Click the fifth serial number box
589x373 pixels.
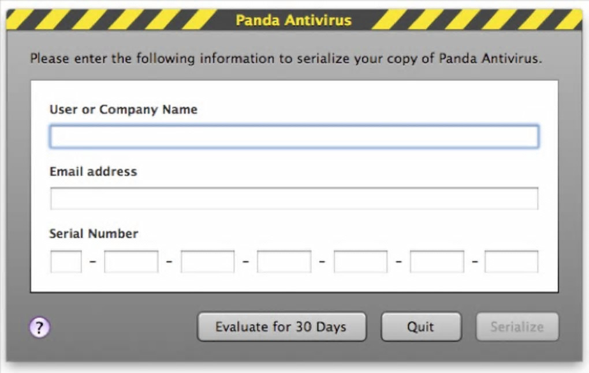360,261
